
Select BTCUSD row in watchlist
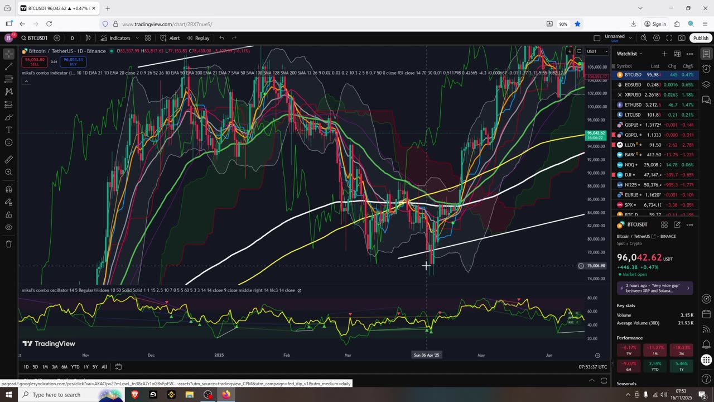(655, 75)
